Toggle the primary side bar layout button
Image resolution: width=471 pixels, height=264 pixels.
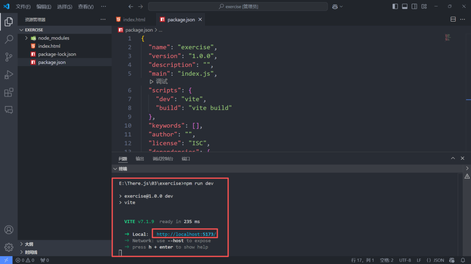click(x=395, y=6)
